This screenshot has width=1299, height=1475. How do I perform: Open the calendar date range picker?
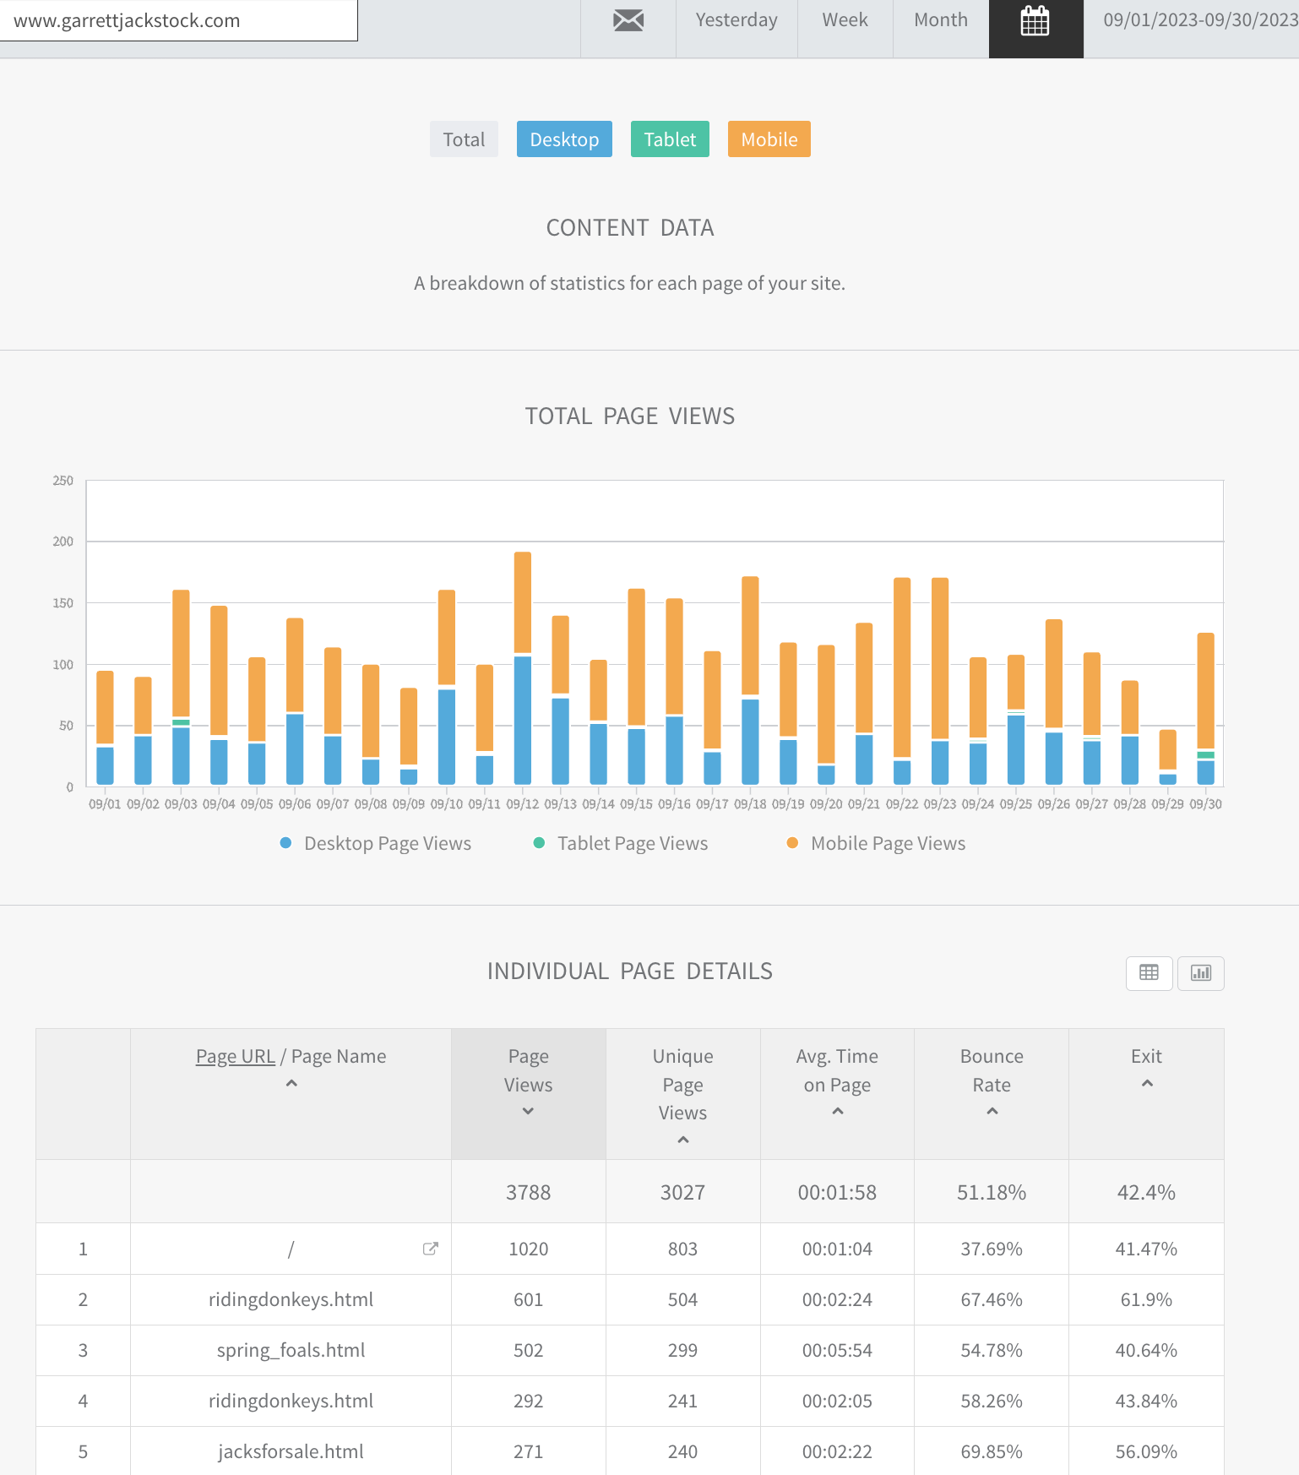[x=1035, y=20]
